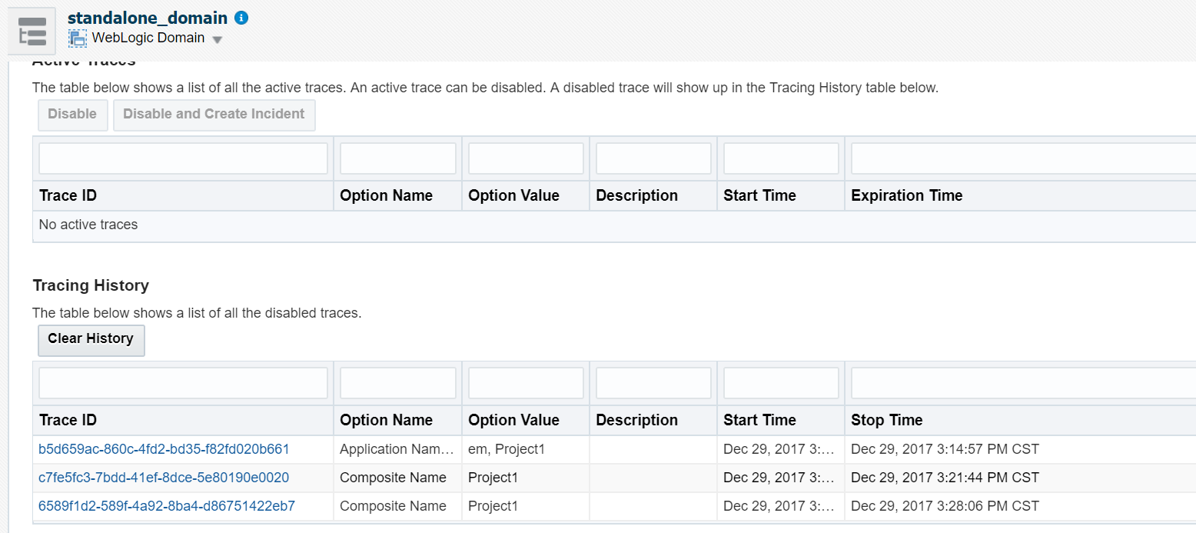Click Disable and Create Incident
This screenshot has width=1196, height=533.
click(x=214, y=114)
